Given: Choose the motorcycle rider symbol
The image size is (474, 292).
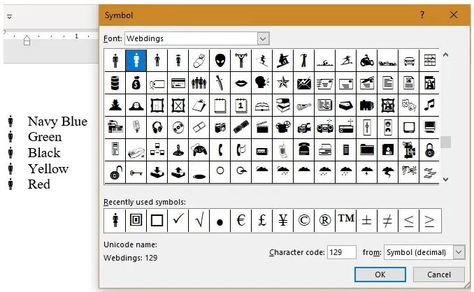Looking at the screenshot, I should coord(367,60).
